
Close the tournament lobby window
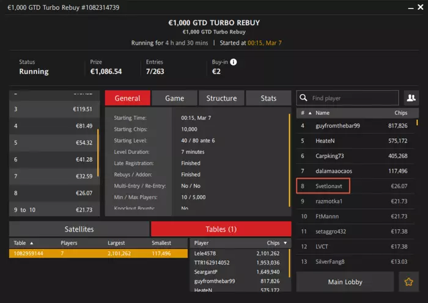click(x=421, y=7)
